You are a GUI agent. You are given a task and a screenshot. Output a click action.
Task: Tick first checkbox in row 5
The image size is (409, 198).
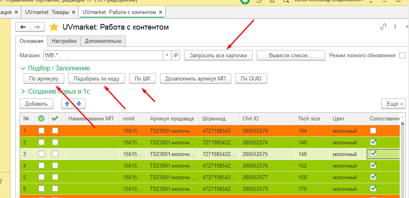point(41,177)
